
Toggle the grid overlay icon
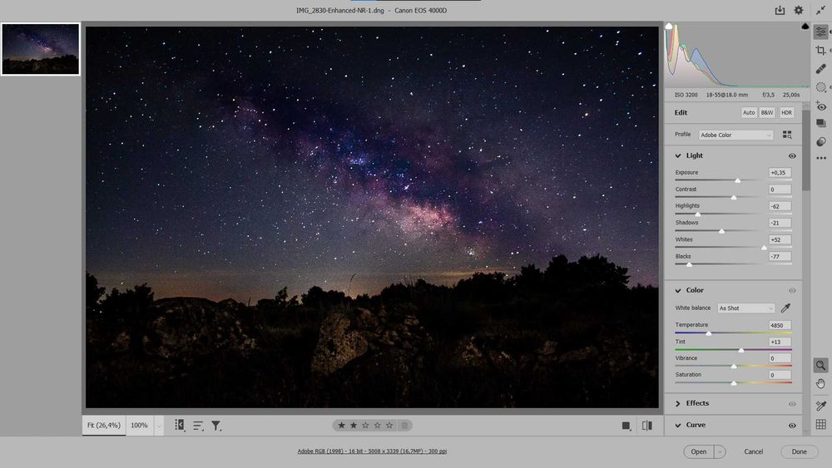click(x=821, y=424)
